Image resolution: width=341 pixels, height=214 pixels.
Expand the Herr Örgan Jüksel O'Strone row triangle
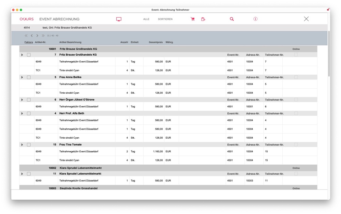pos(22,100)
